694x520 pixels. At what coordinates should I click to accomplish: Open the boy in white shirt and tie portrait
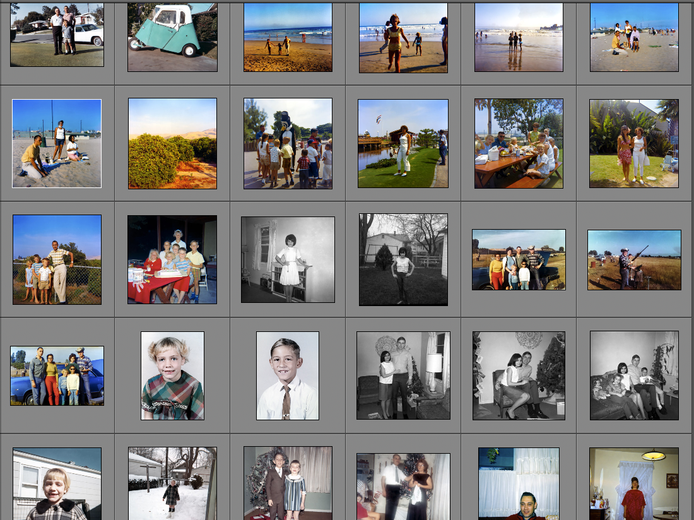point(288,375)
